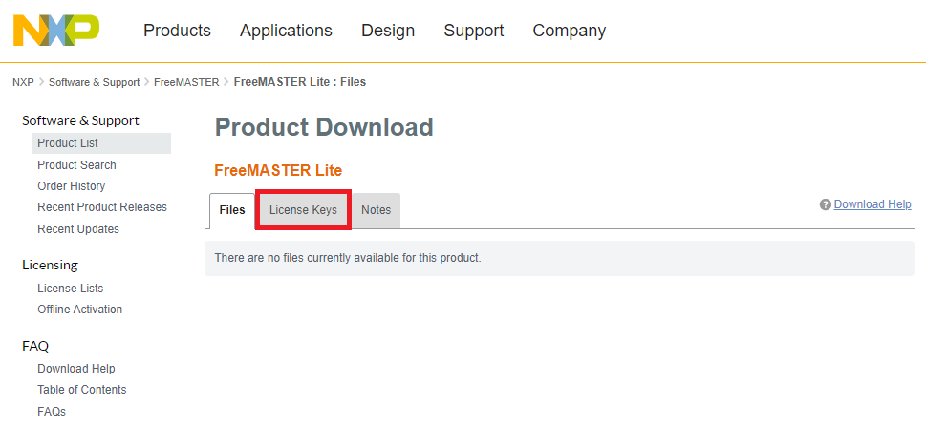Image resolution: width=926 pixels, height=428 pixels.
Task: Open the Applications menu
Action: [286, 31]
